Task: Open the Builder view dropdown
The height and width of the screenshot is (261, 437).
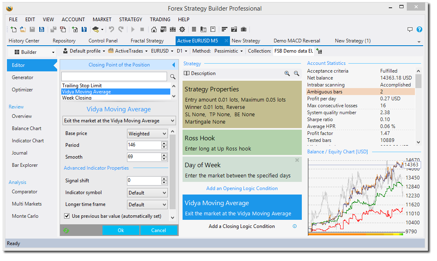Action: [x=32, y=52]
